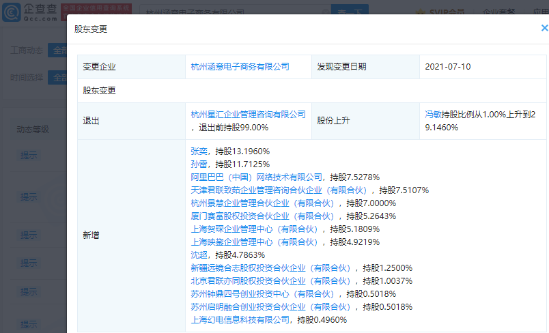
Task: Open 北京君联亦同股权投资合伙企业 link
Action: 270,280
